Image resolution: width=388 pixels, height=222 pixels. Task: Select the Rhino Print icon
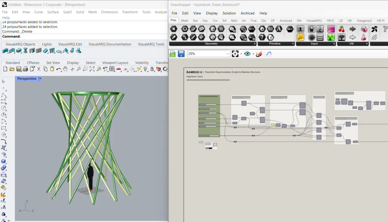[26, 69]
